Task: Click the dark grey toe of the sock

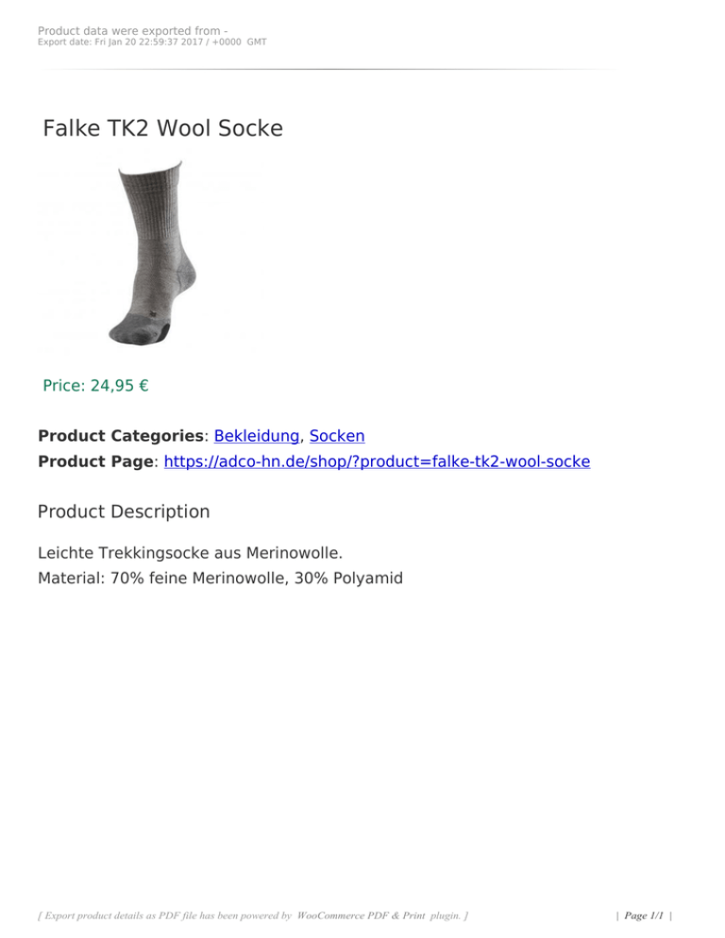Action: click(133, 334)
